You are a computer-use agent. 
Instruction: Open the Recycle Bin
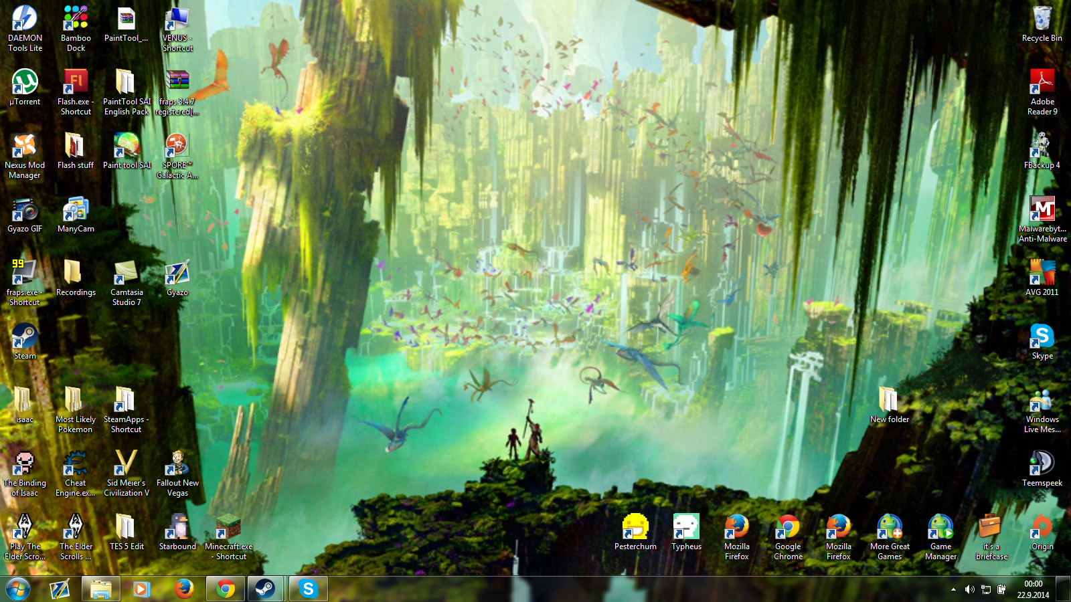click(x=1042, y=24)
